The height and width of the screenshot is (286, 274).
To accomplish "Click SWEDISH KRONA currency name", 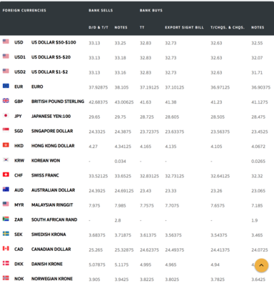I will [x=49, y=235].
